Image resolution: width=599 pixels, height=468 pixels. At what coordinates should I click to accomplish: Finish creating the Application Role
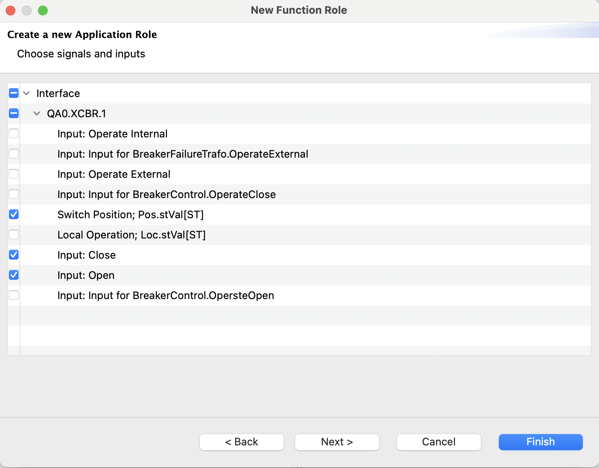click(540, 442)
